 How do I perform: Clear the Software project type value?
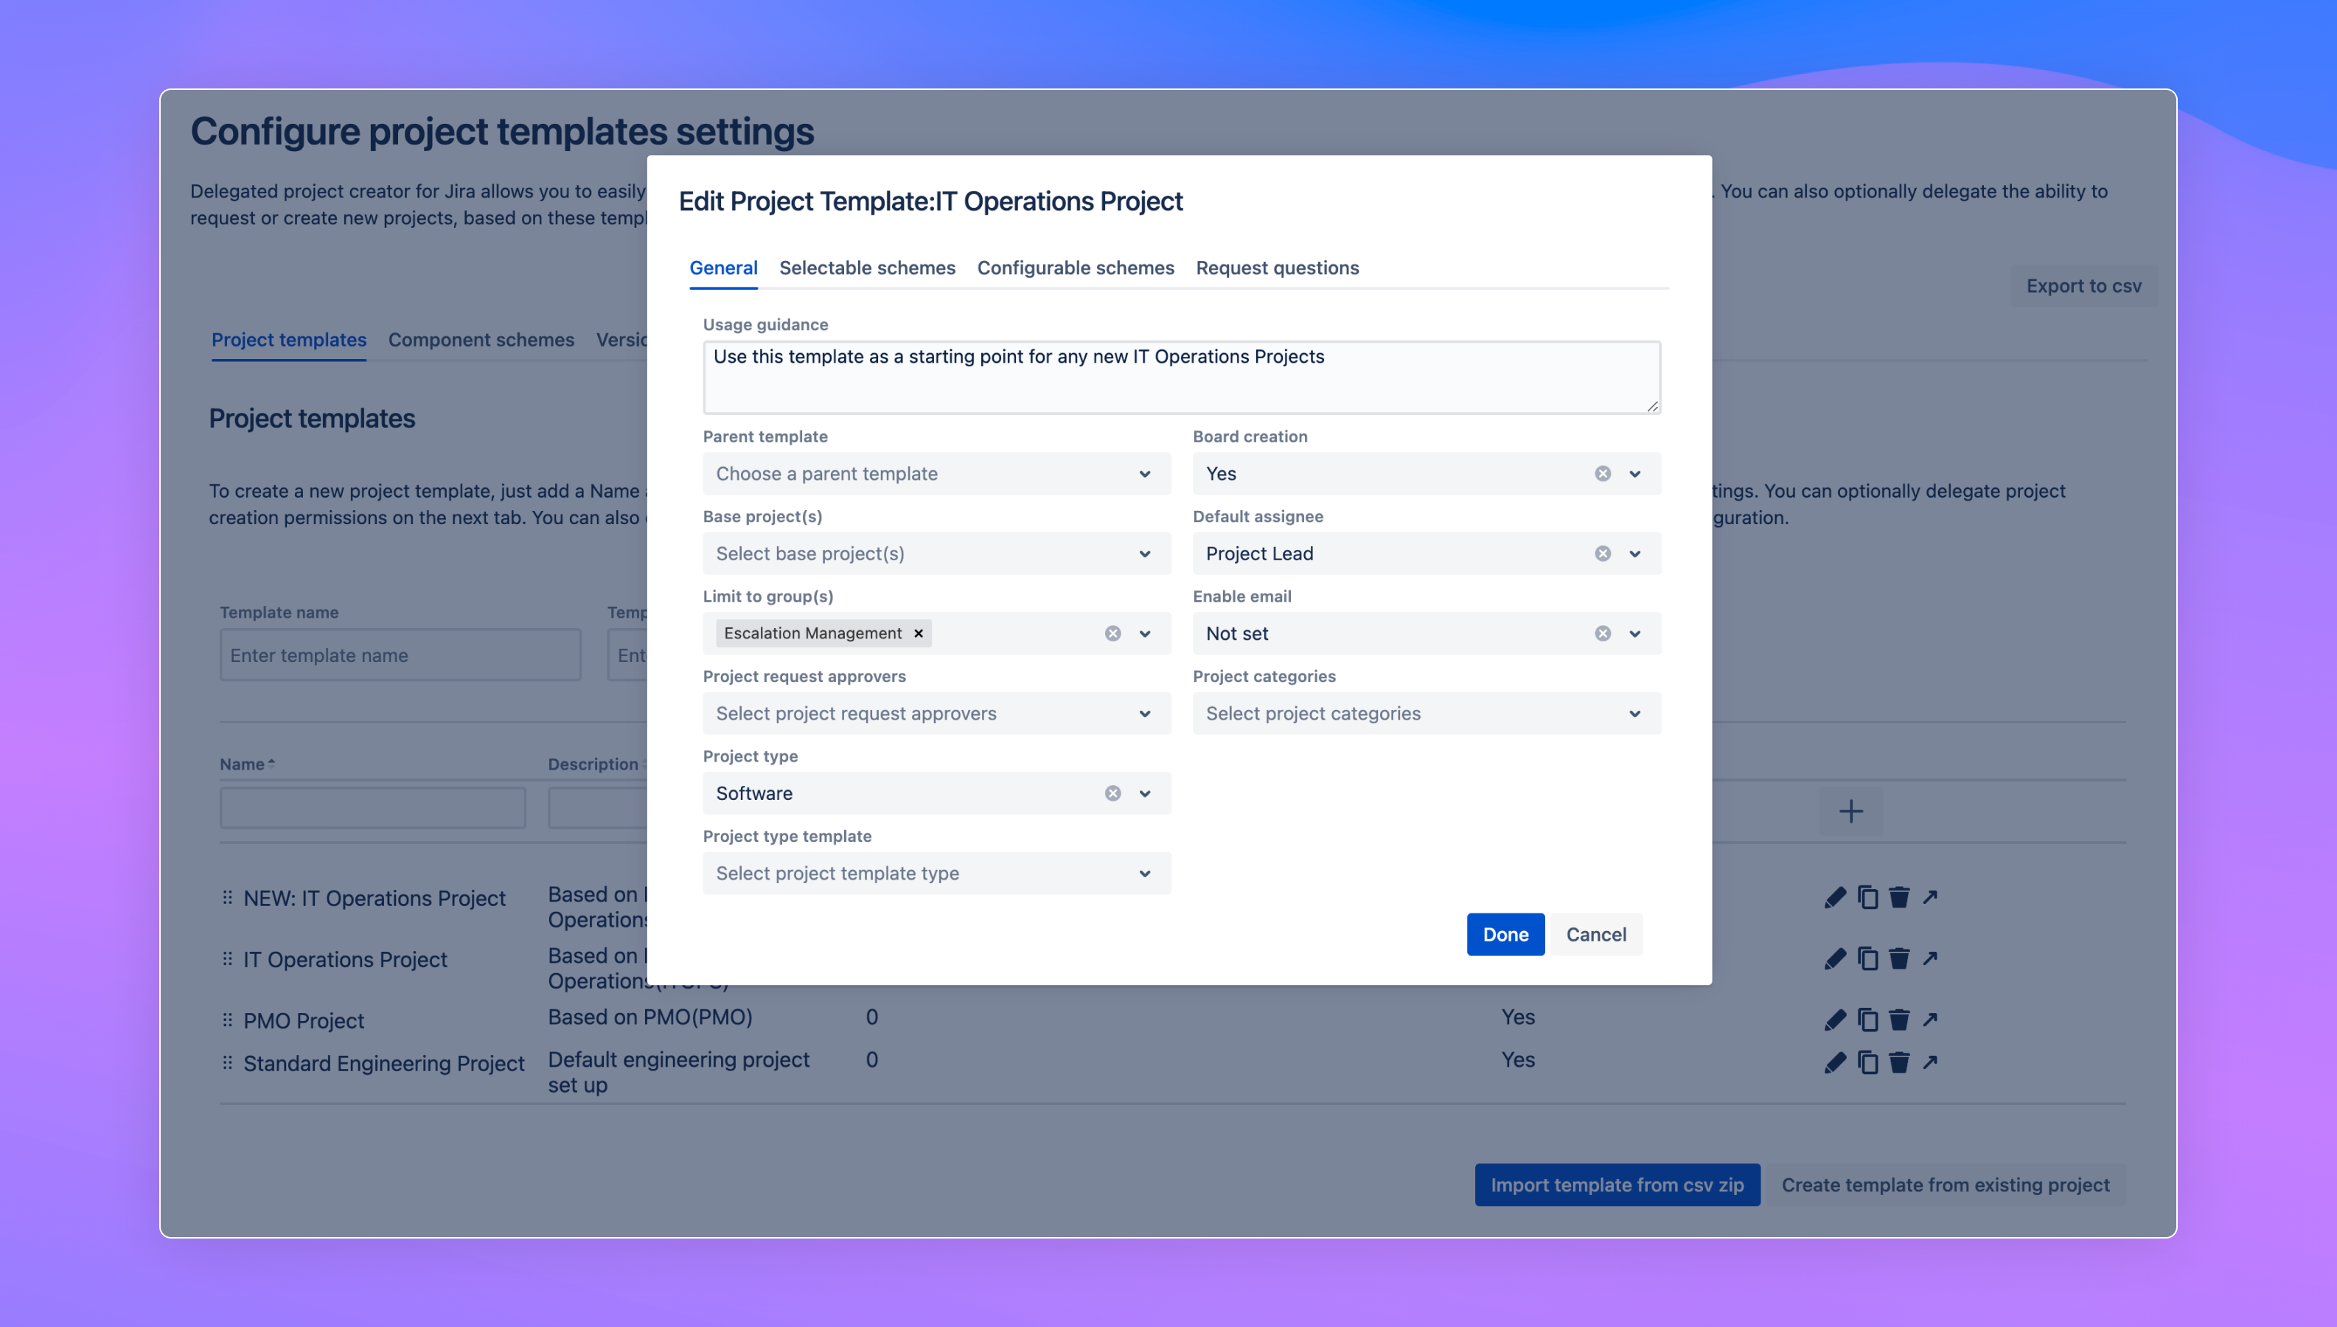click(x=1112, y=793)
